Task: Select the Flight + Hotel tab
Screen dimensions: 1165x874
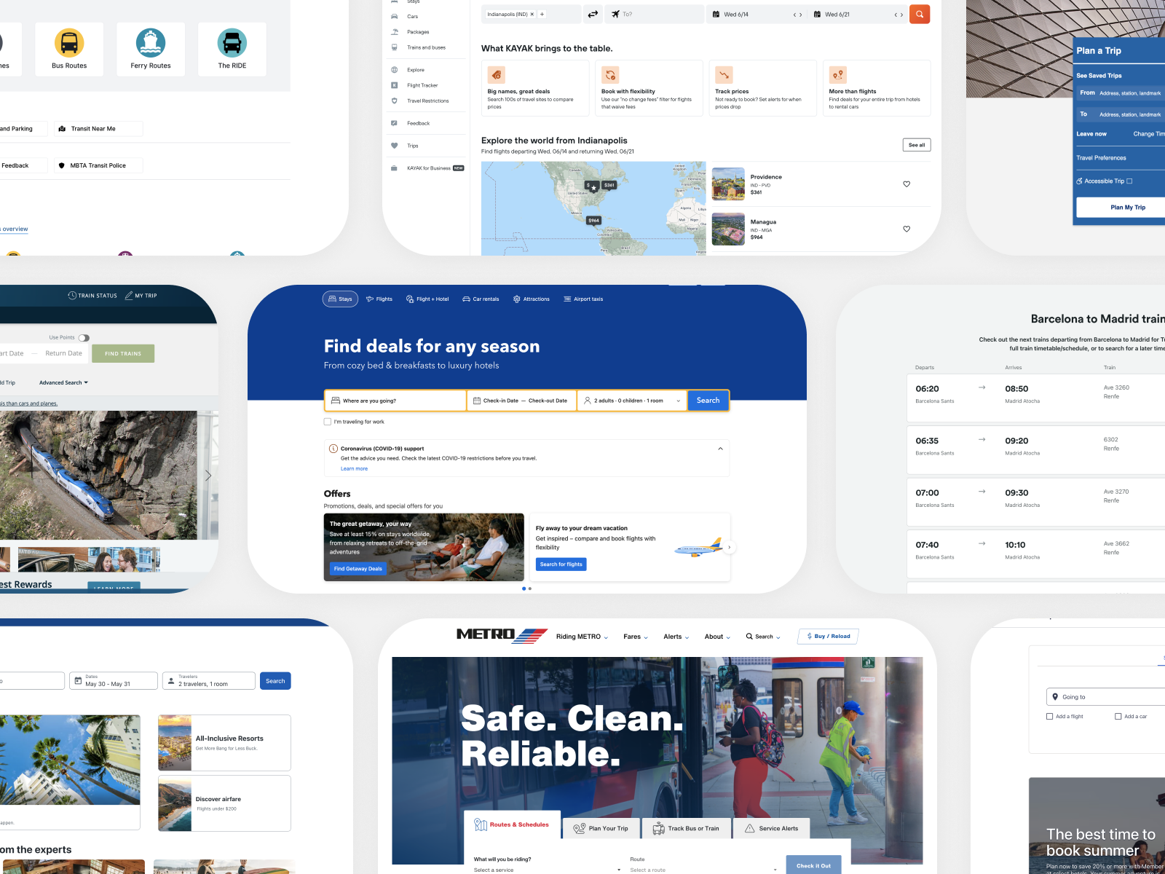Action: tap(427, 299)
